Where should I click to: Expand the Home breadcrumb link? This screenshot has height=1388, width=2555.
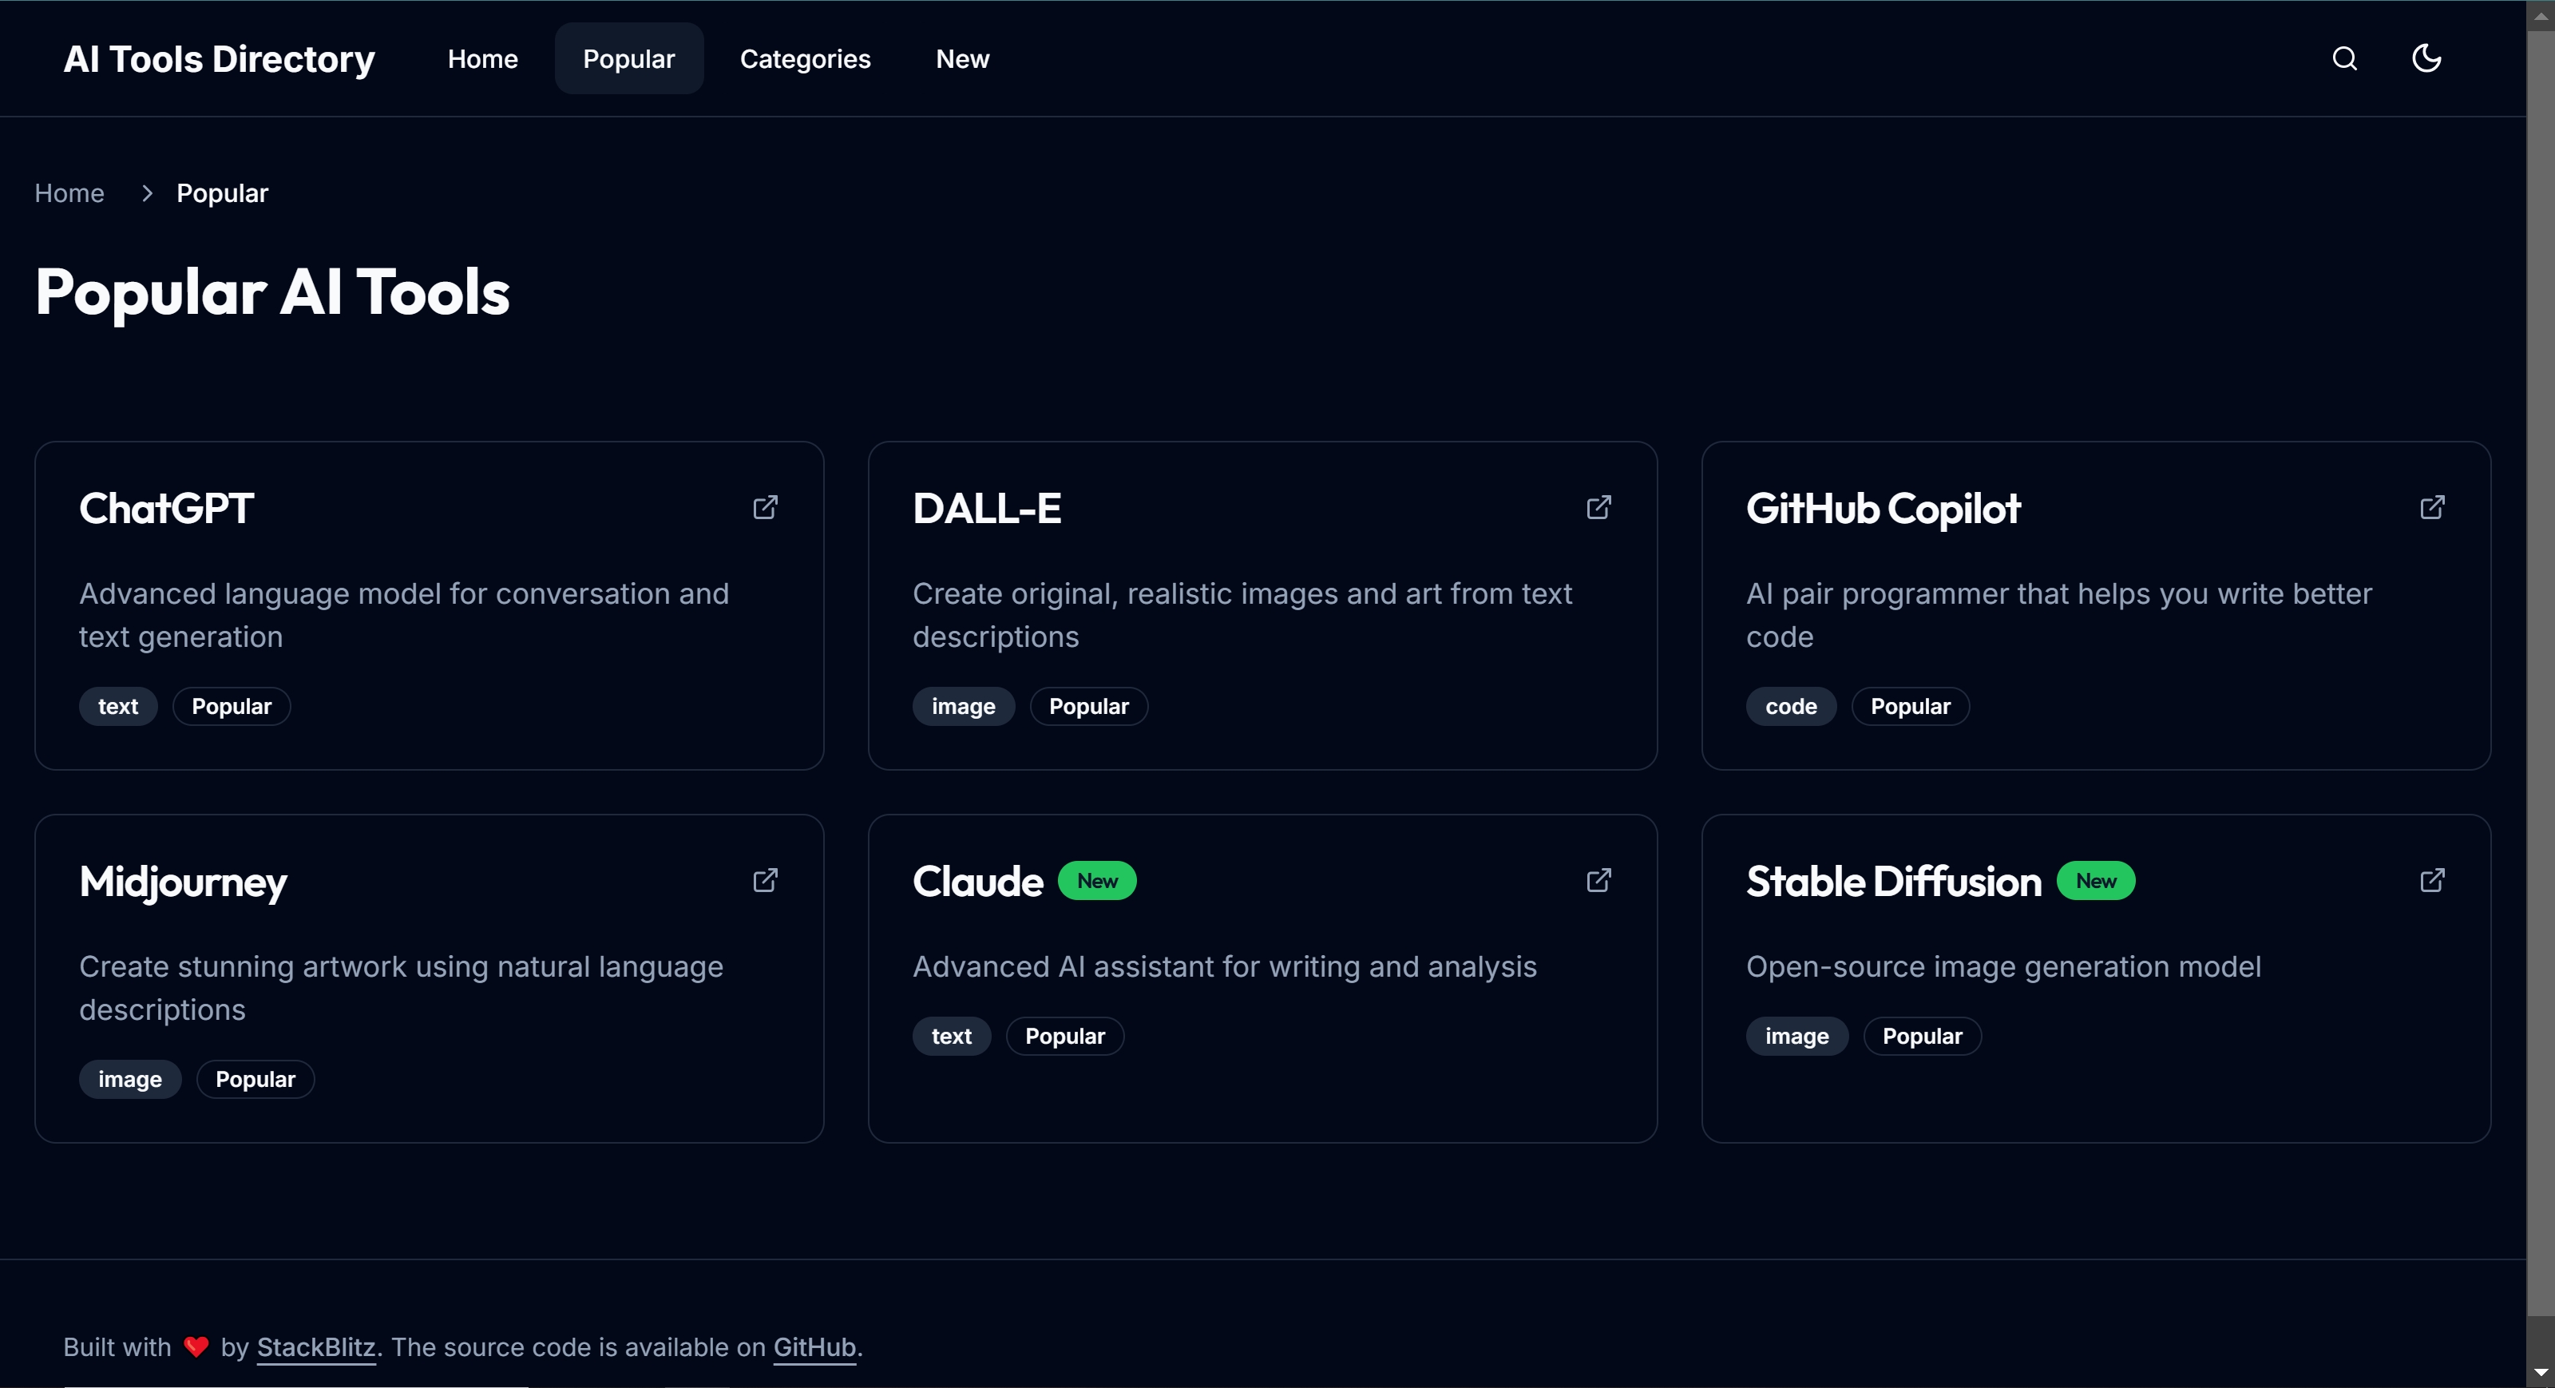69,192
